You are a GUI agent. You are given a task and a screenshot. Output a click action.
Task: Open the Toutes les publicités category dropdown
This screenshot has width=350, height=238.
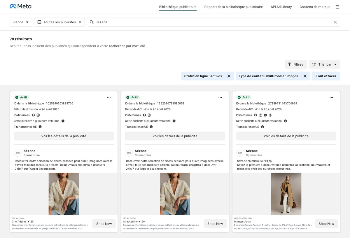[x=60, y=22]
